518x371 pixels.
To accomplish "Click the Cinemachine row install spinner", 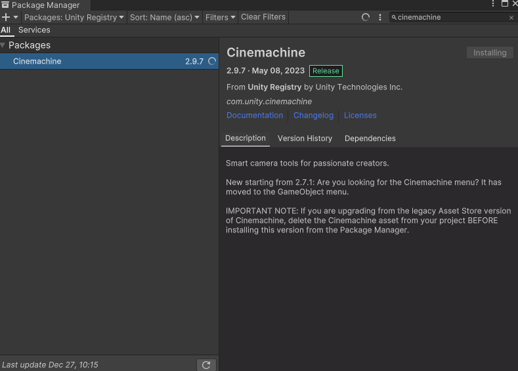I will pos(212,61).
